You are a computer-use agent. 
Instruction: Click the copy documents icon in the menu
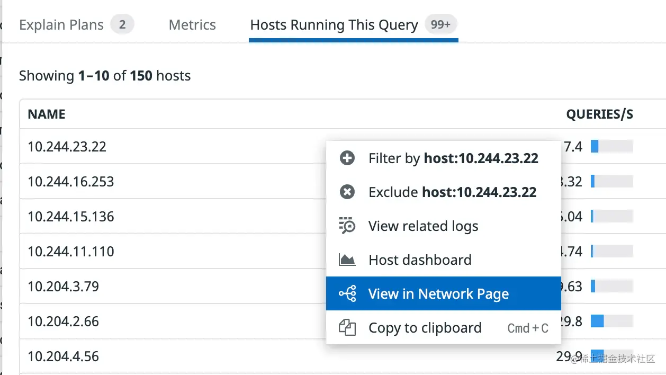[x=347, y=328]
